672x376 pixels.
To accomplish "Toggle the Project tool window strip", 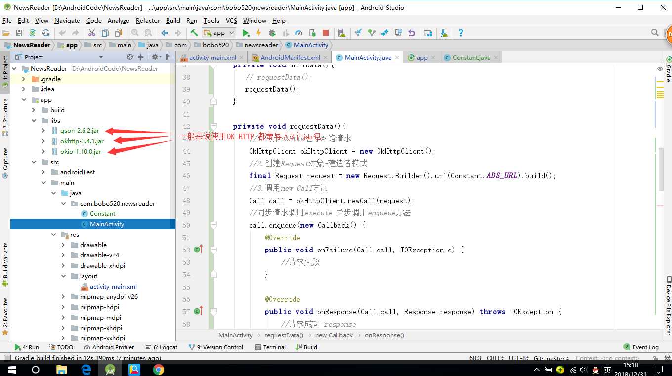I will 5,72.
